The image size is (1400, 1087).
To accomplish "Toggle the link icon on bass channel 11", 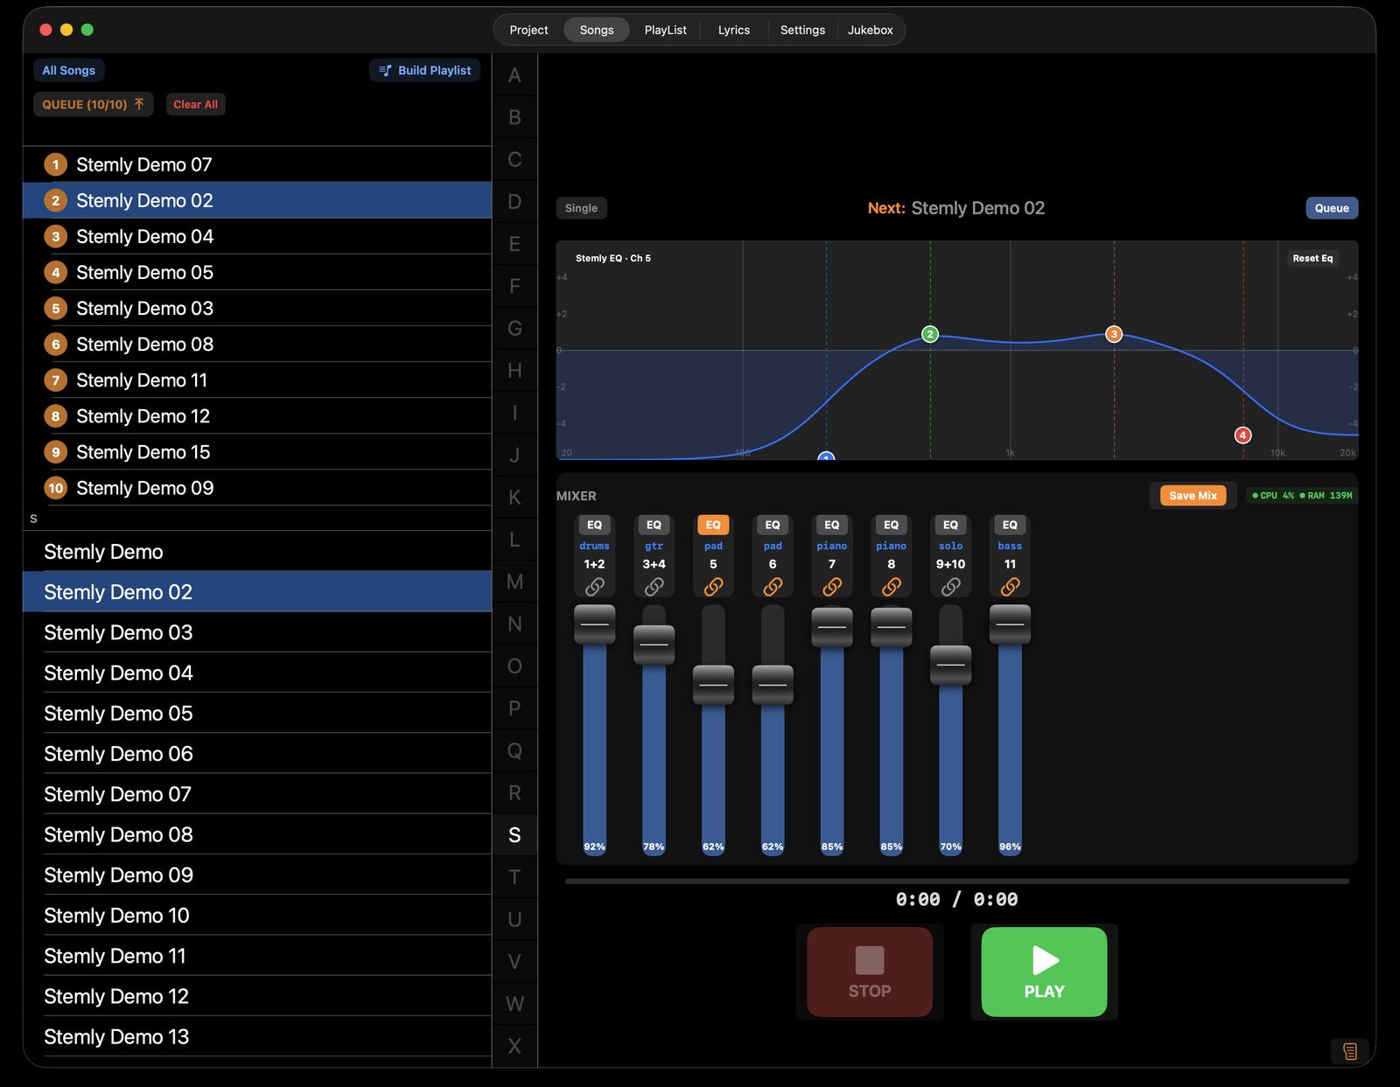I will click(x=1010, y=587).
